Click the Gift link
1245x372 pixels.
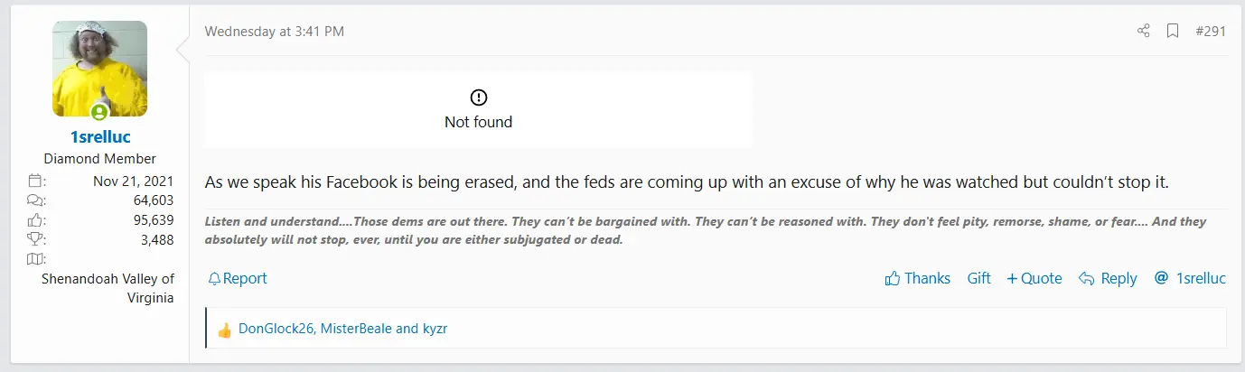point(978,278)
